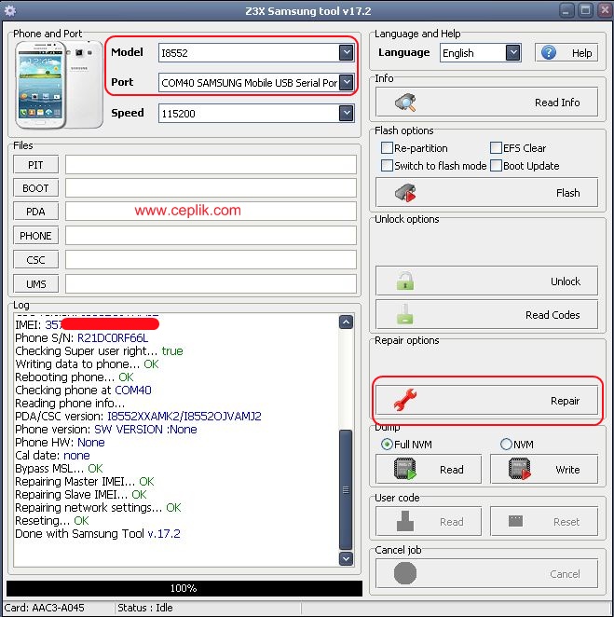
Task: Click the gray Cancel job circle icon
Action: click(x=405, y=573)
